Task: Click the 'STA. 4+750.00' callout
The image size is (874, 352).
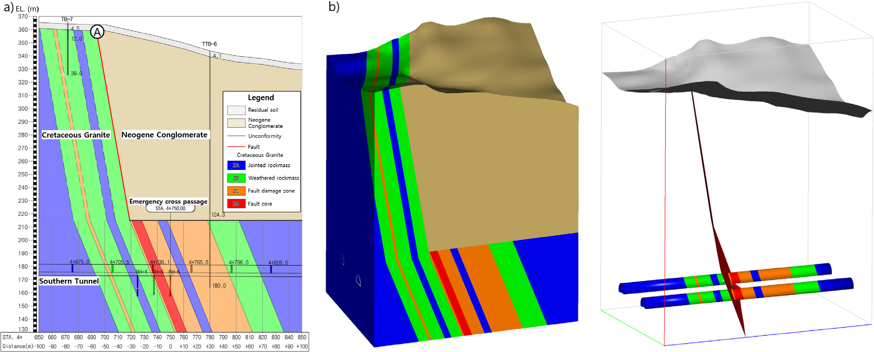Action: click(x=170, y=208)
